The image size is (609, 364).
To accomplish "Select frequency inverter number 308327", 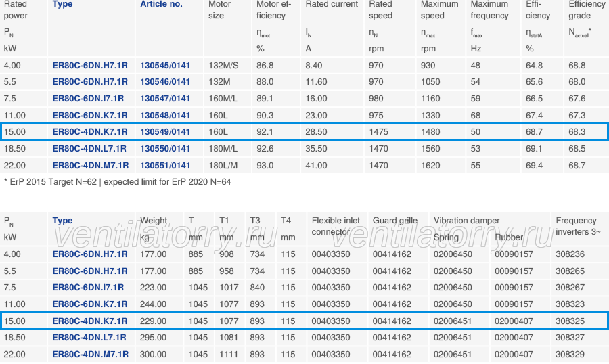I will [570, 338].
